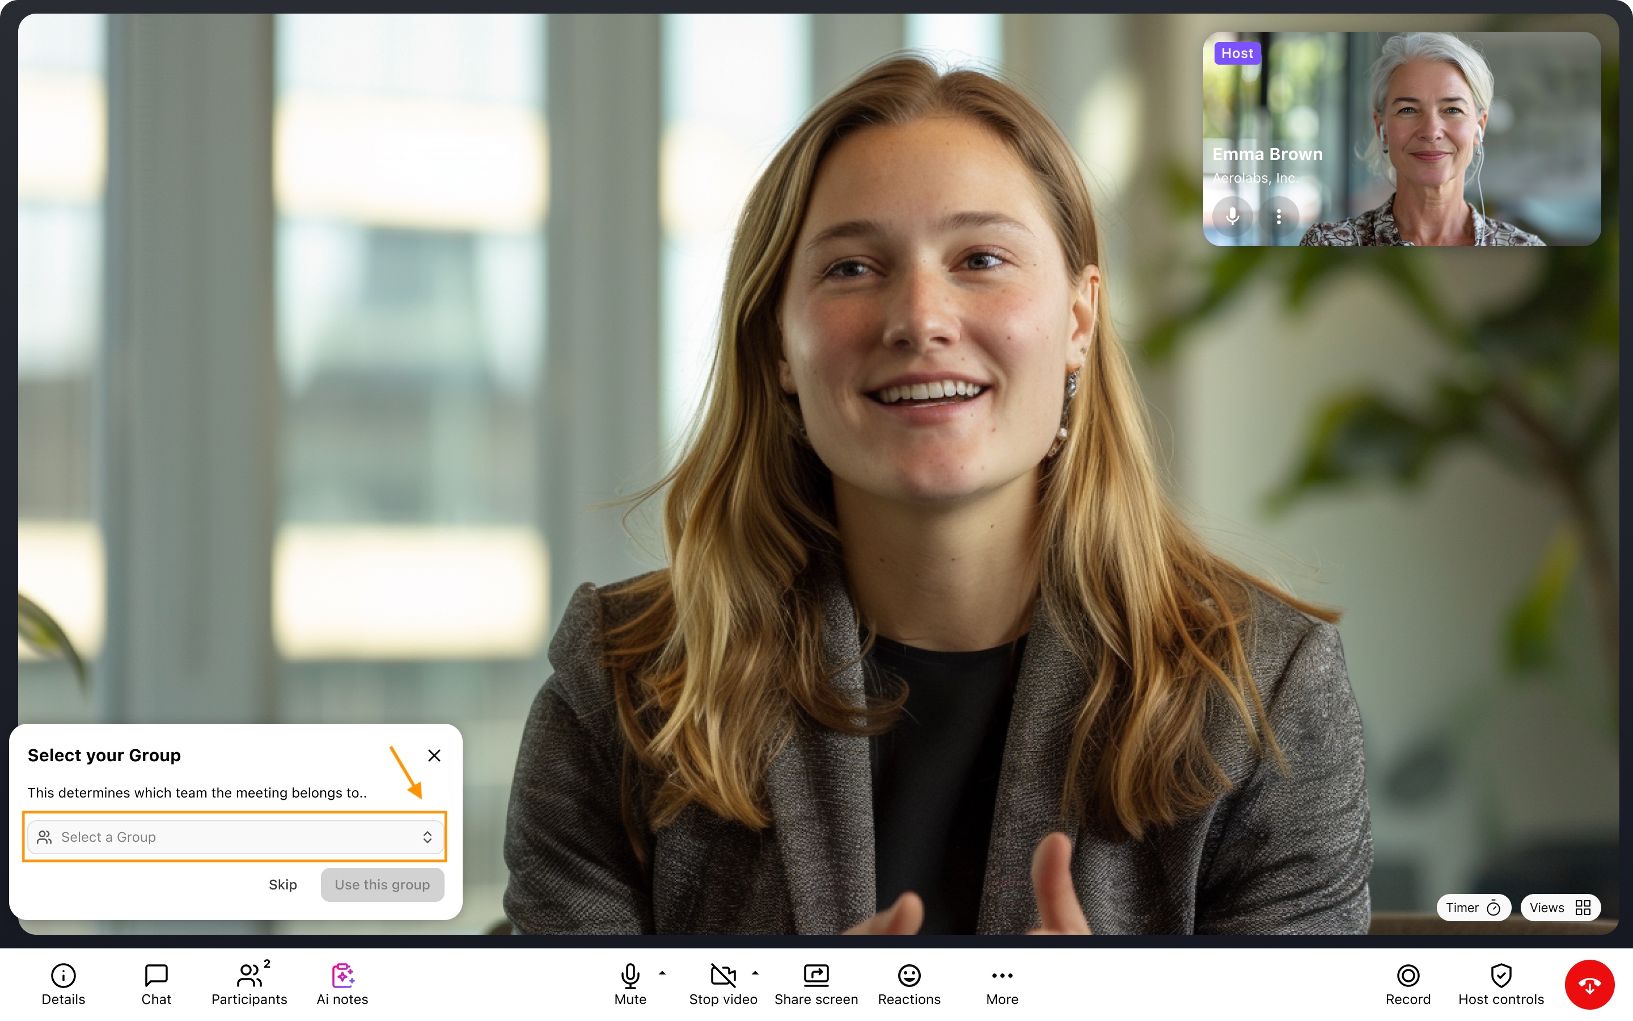Viewport: 1633px width, 1021px height.
Task: Start Share screen
Action: point(816,984)
